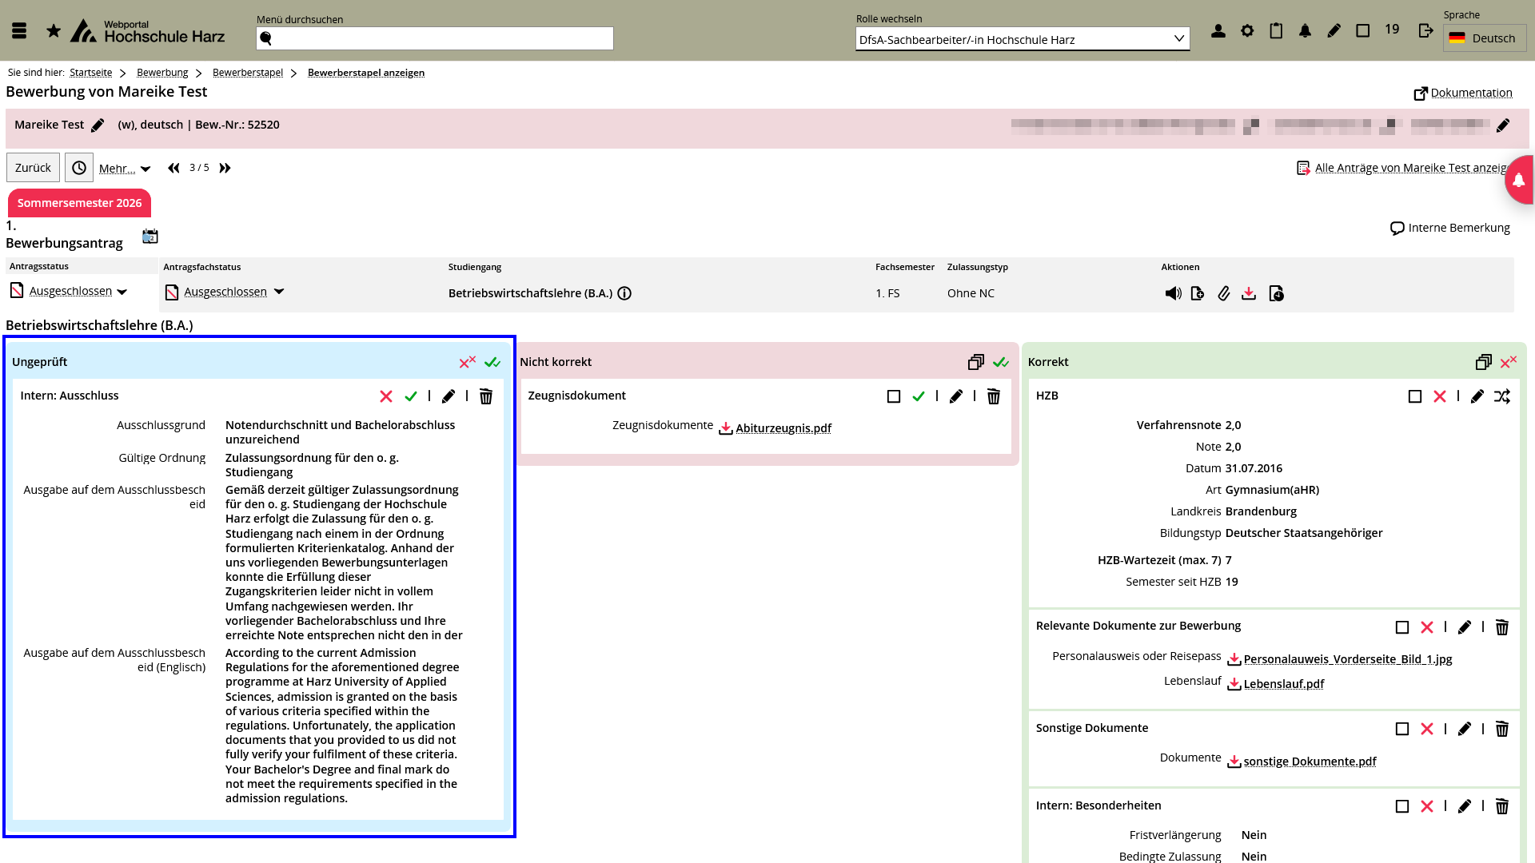1535x863 pixels.
Task: Click the paperclip attachment icon in Aktionen
Action: point(1224,293)
